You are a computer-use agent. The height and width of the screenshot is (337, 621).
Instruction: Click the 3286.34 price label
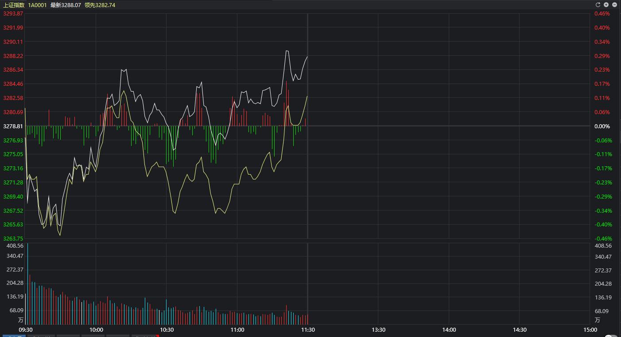pos(13,70)
